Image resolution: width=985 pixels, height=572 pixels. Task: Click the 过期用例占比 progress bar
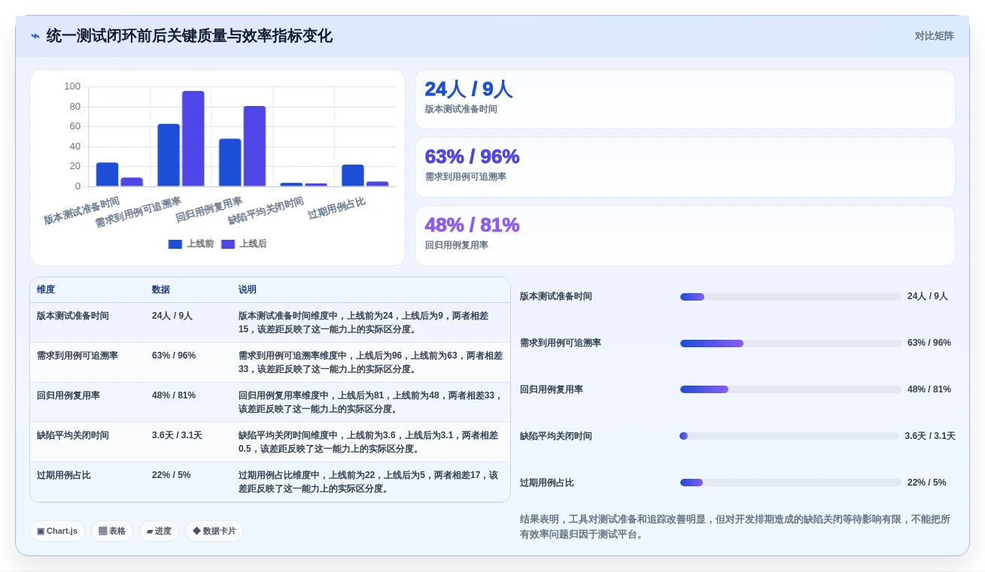pos(790,483)
